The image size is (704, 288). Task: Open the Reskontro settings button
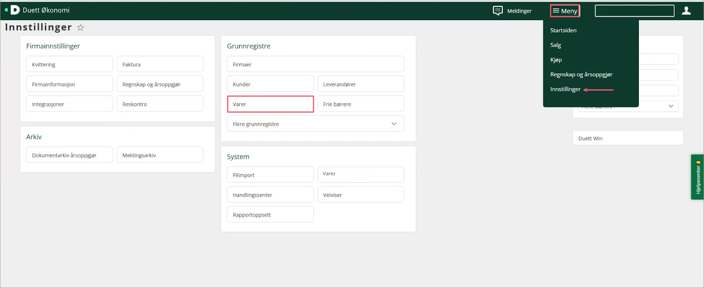(x=160, y=104)
